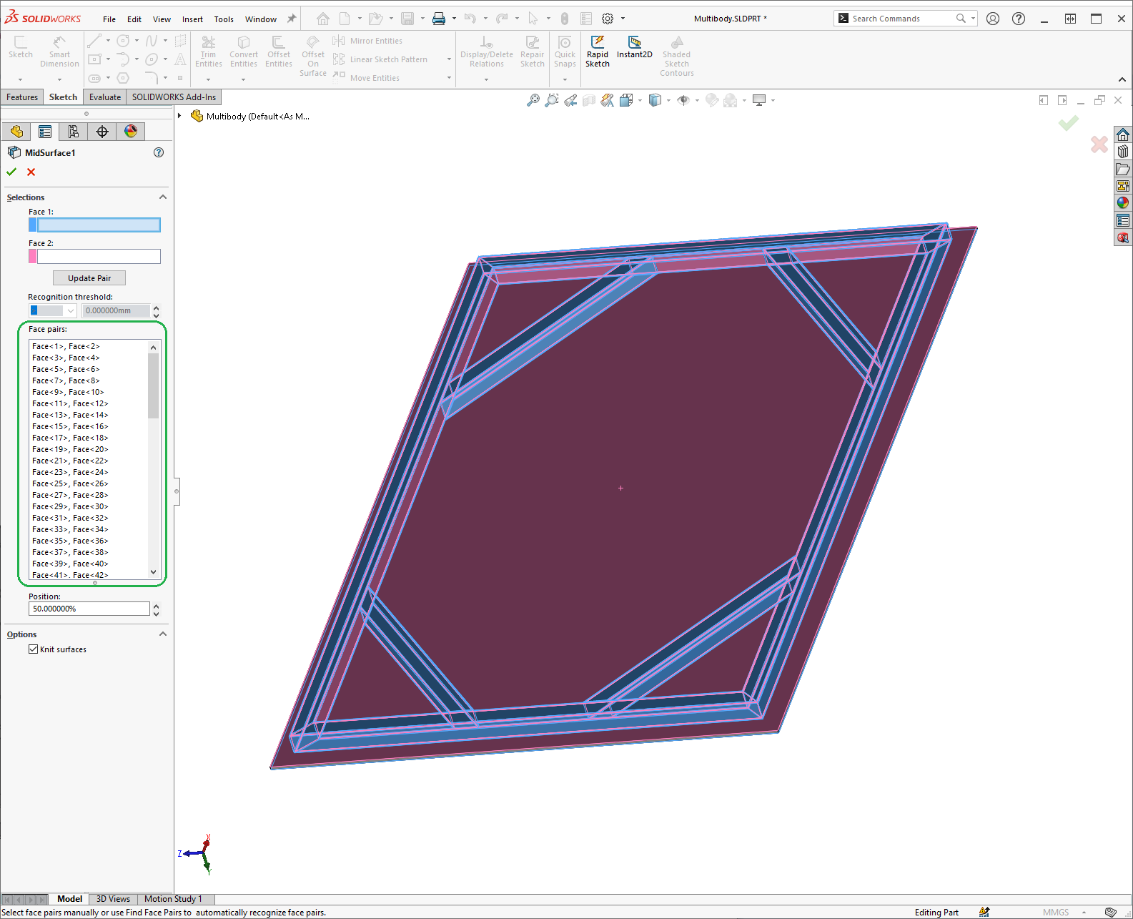
Task: Toggle the Knit surfaces checkbox
Action: [x=34, y=649]
